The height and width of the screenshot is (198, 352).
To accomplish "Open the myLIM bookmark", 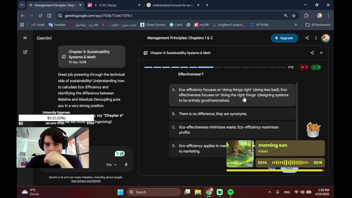I will [201, 25].
